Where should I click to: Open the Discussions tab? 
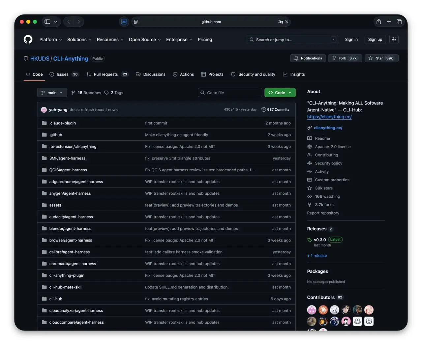point(151,74)
